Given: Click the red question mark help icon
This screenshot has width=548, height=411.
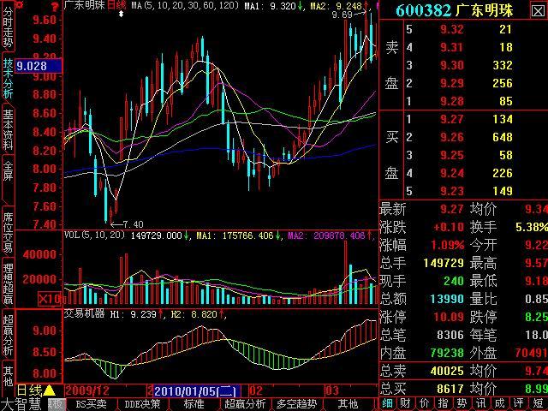Looking at the screenshot, I should click(55, 6).
